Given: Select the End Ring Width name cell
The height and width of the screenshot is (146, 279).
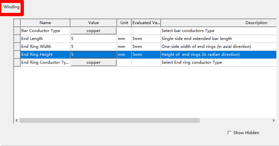Looking at the screenshot, I should tap(45, 47).
